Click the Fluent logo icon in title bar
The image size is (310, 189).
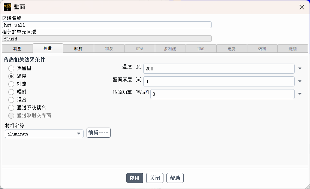click(x=7, y=7)
